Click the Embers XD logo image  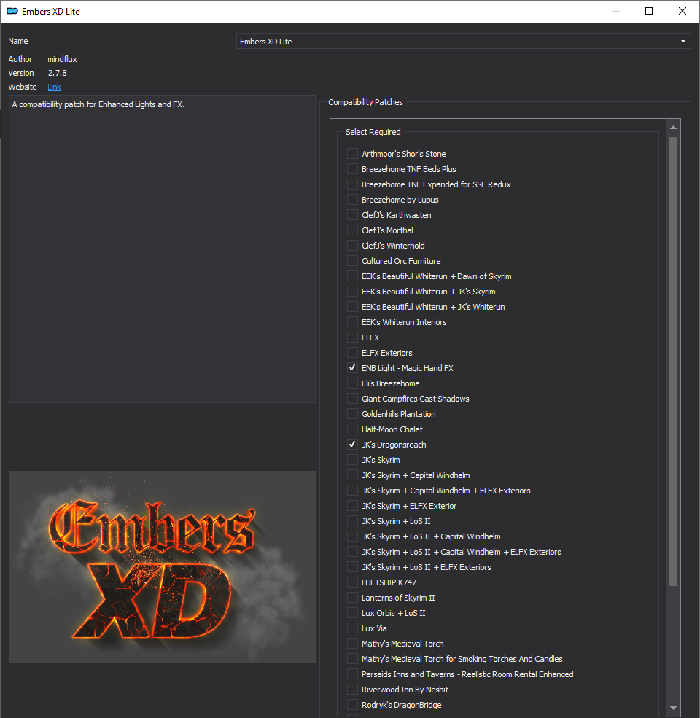162,567
